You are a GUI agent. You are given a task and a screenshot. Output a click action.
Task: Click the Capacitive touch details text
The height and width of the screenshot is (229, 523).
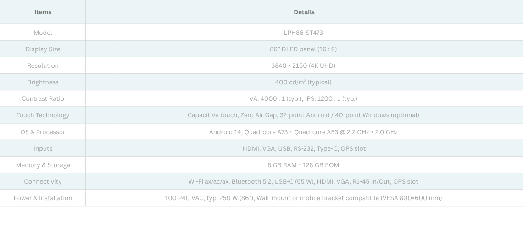304,115
